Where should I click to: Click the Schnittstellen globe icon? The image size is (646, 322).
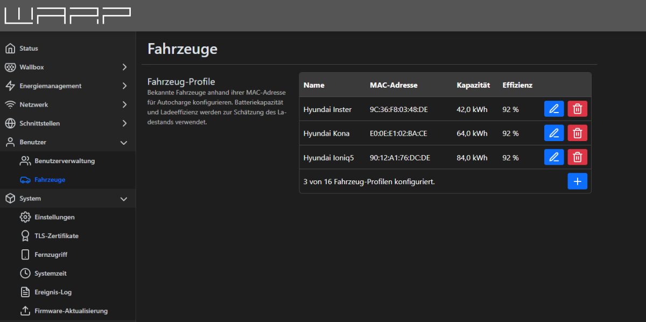click(10, 123)
